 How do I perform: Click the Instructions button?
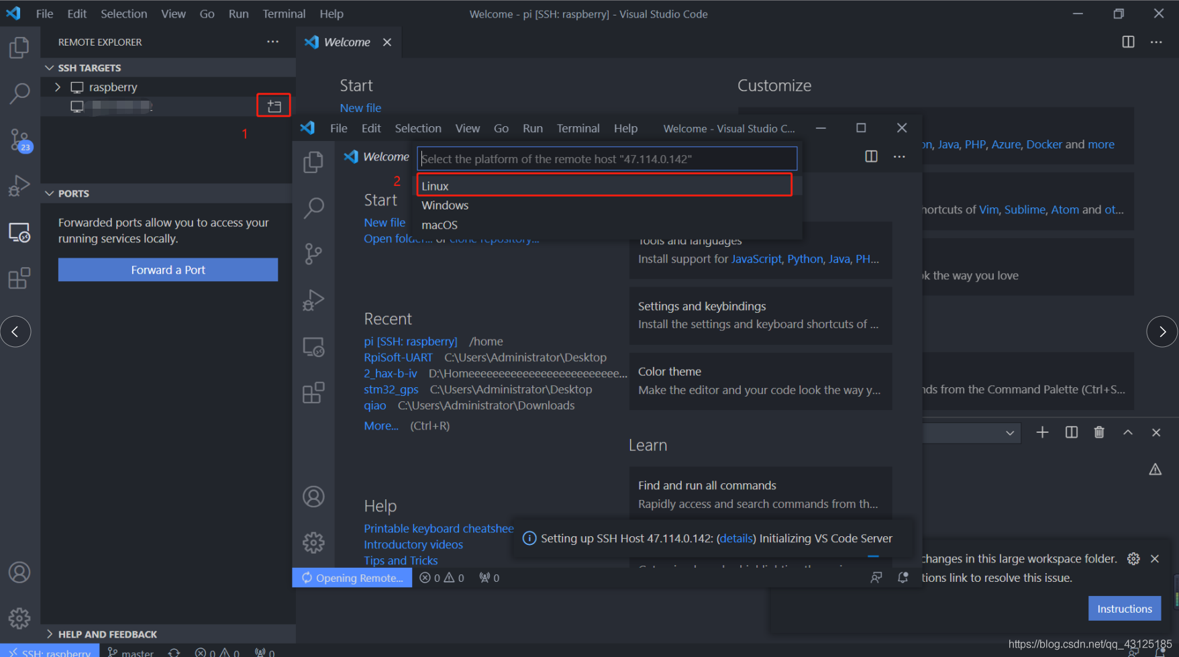(1125, 609)
